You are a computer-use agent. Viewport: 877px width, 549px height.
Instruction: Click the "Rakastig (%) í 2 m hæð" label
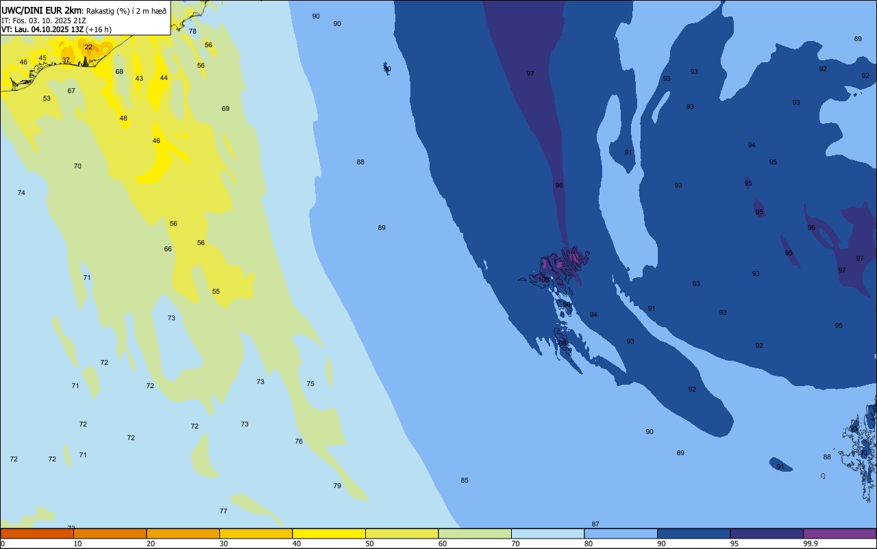coord(126,10)
